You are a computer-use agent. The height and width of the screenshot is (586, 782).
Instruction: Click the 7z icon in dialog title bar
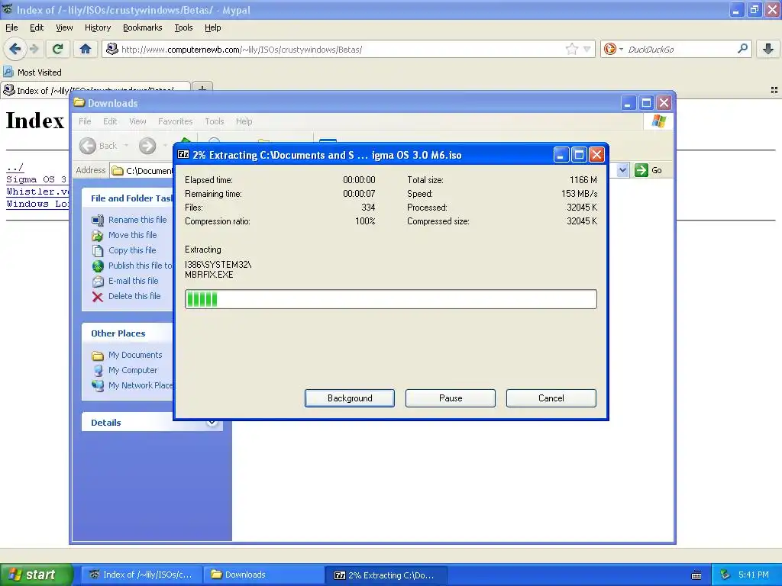(183, 154)
